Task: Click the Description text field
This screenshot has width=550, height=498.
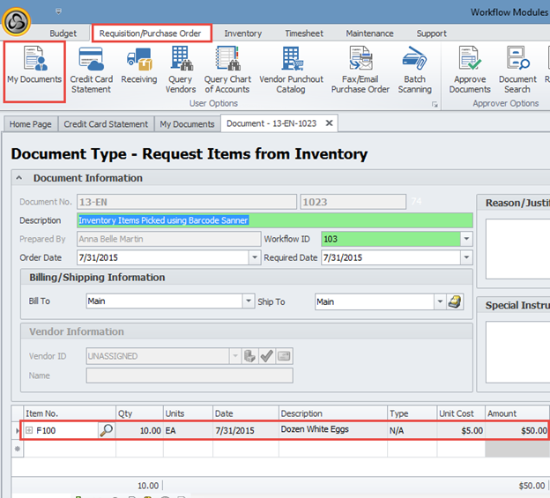Action: 274,220
